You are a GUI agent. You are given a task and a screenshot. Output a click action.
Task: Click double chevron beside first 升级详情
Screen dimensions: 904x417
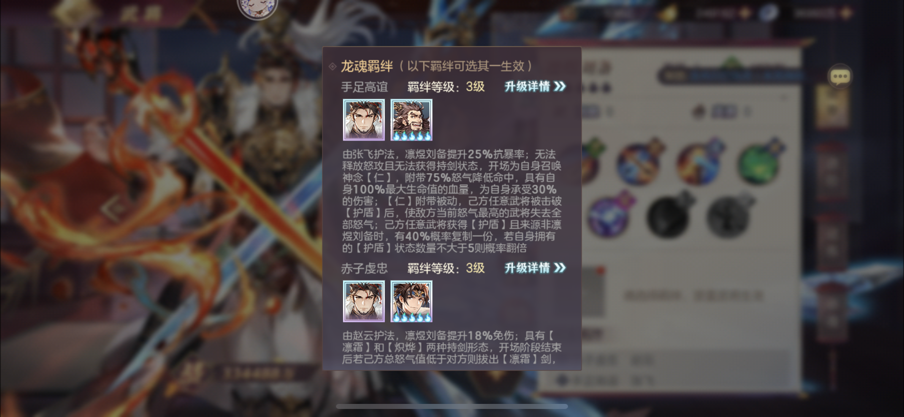560,87
